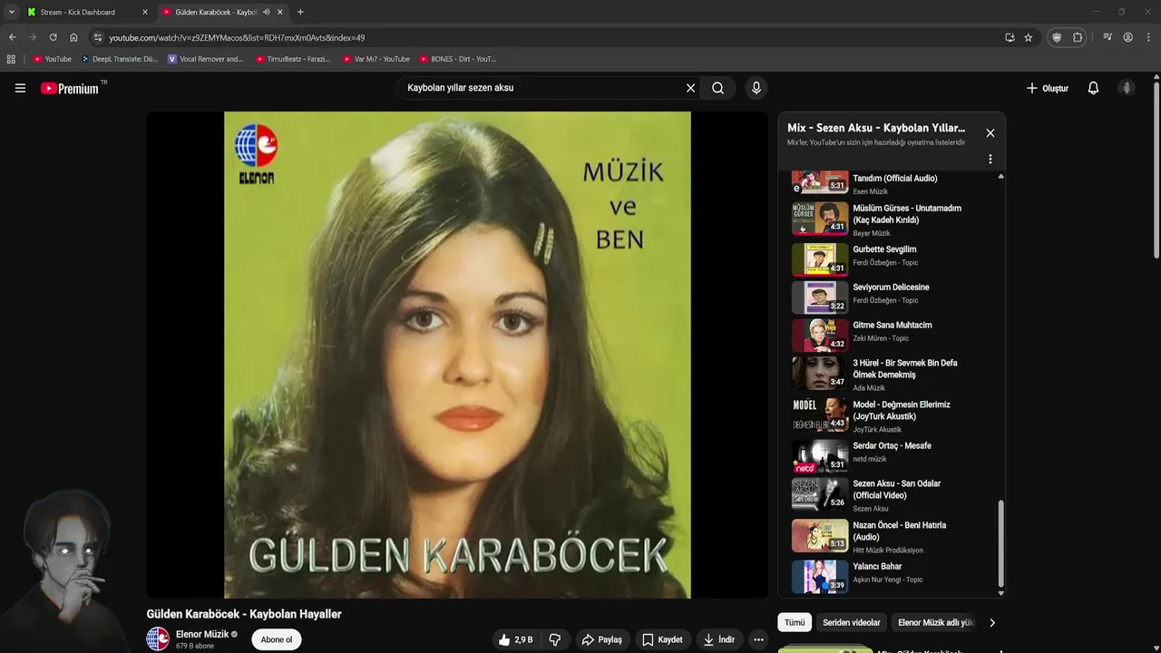This screenshot has width=1161, height=653.
Task: Open Elenor Müzik channel name link
Action: (x=202, y=634)
